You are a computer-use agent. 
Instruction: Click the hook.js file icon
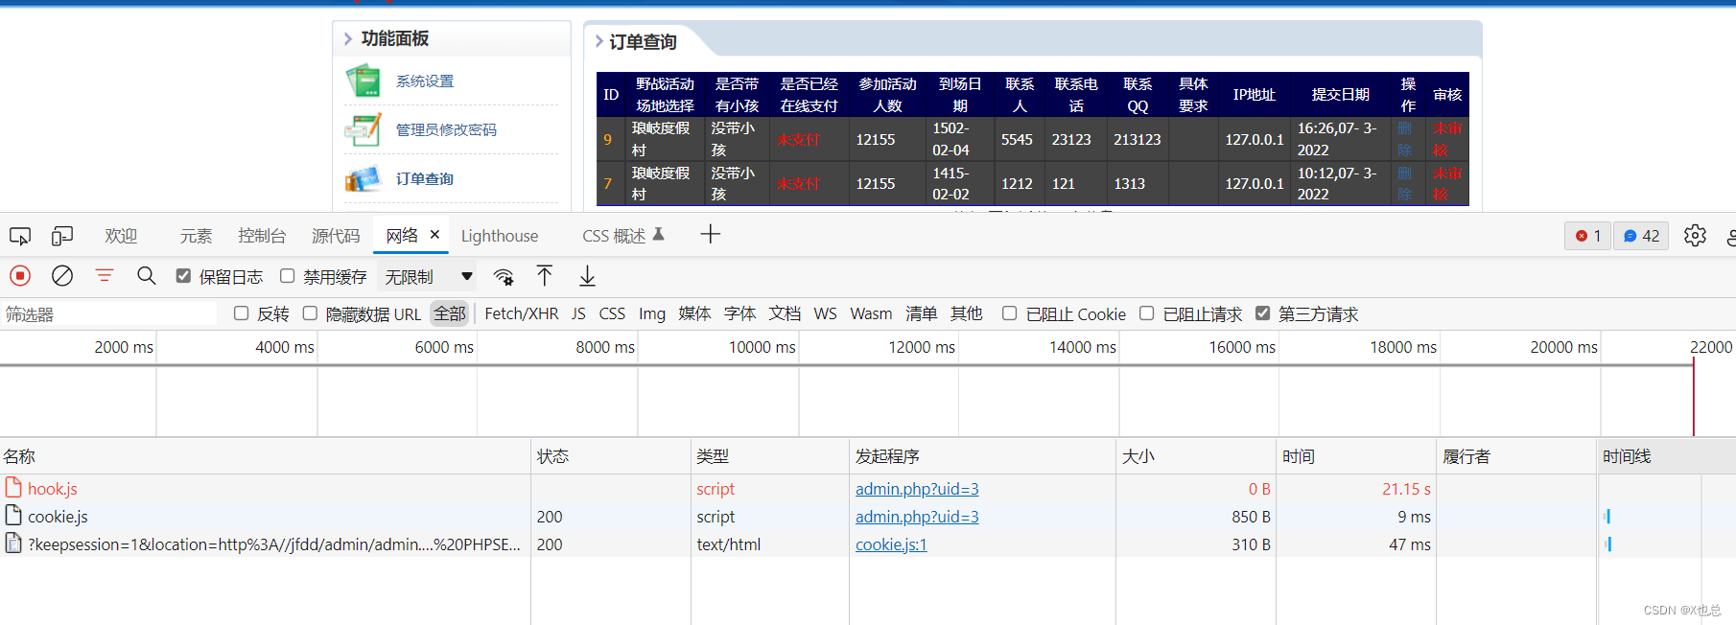(x=13, y=488)
